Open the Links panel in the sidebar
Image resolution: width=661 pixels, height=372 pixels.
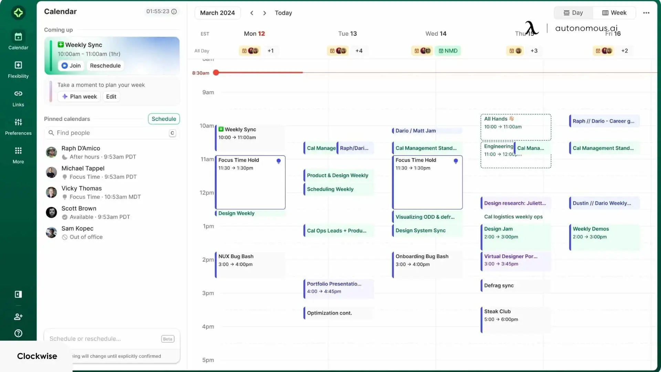(18, 97)
